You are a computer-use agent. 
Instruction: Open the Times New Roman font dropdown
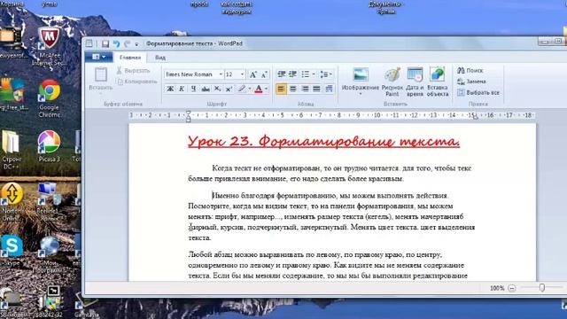221,74
